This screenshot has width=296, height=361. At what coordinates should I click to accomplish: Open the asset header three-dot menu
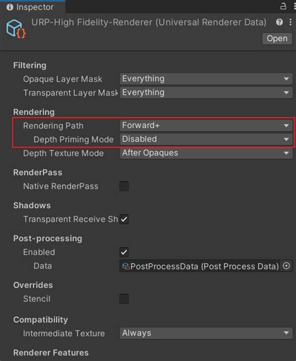pos(290,22)
